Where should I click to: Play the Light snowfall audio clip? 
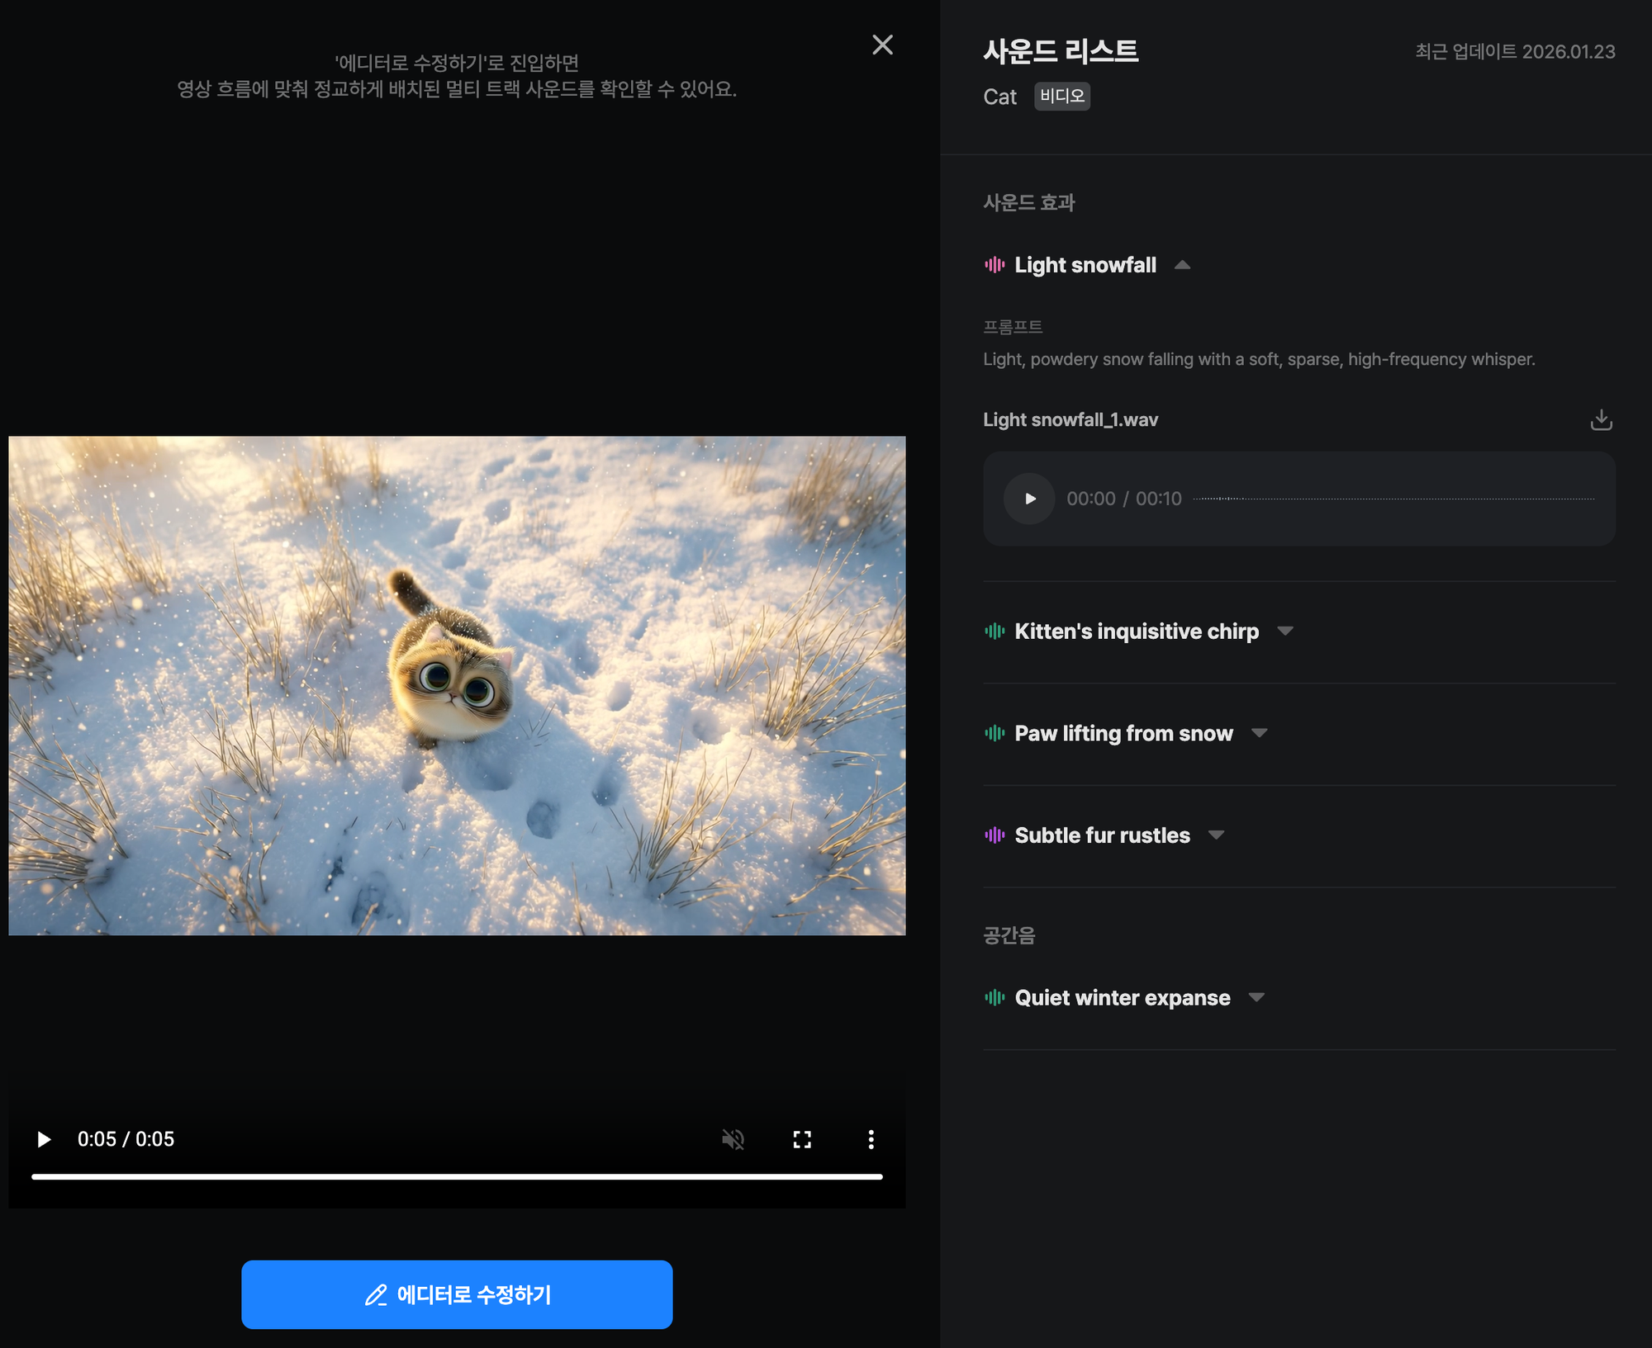(x=1029, y=499)
